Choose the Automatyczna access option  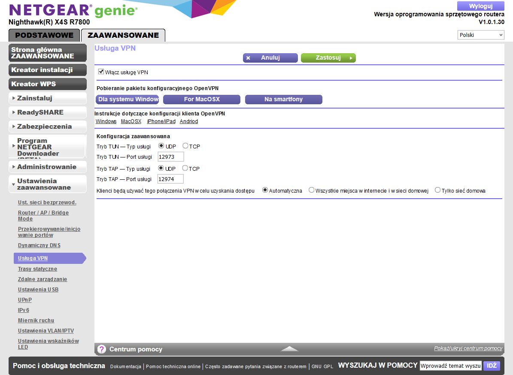click(265, 190)
